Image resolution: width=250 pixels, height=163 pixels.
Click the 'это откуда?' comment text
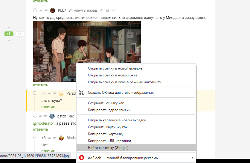[x=51, y=101]
